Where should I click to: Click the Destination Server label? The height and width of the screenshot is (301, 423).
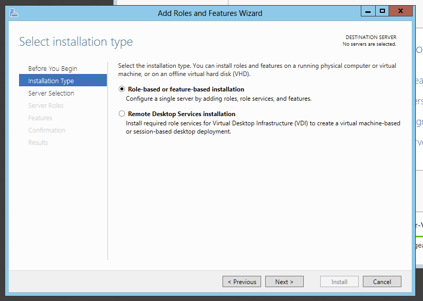pos(371,37)
